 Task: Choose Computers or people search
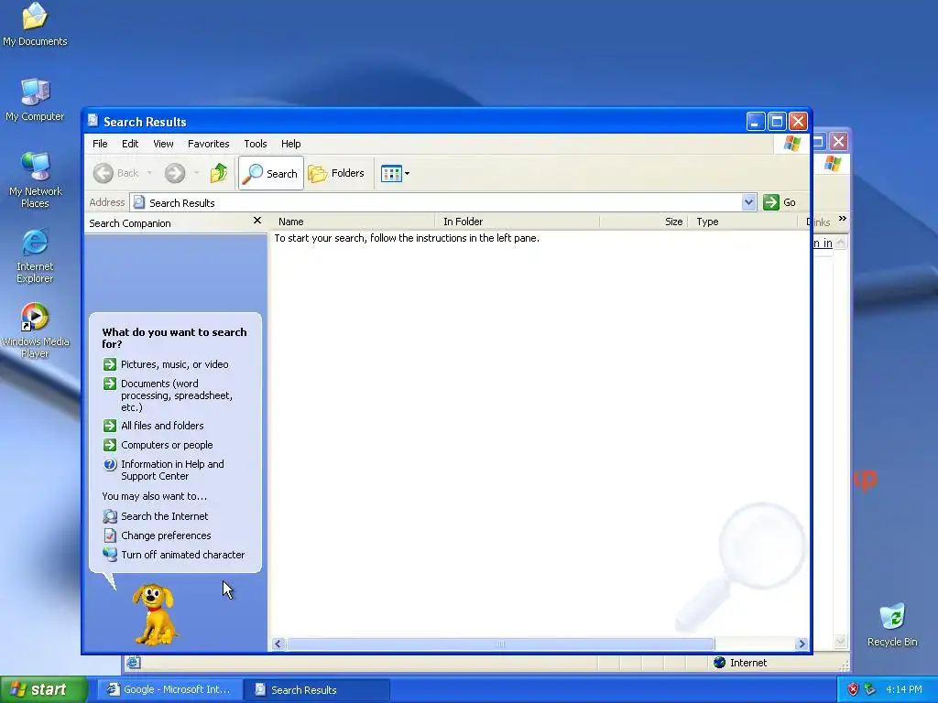(x=158, y=445)
